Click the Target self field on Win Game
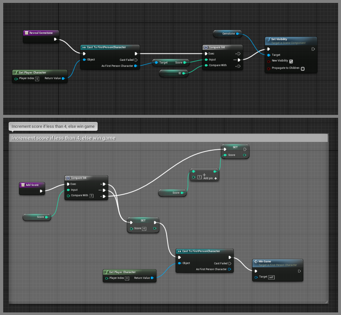Viewport: 341px width, 315px height. pos(271,277)
